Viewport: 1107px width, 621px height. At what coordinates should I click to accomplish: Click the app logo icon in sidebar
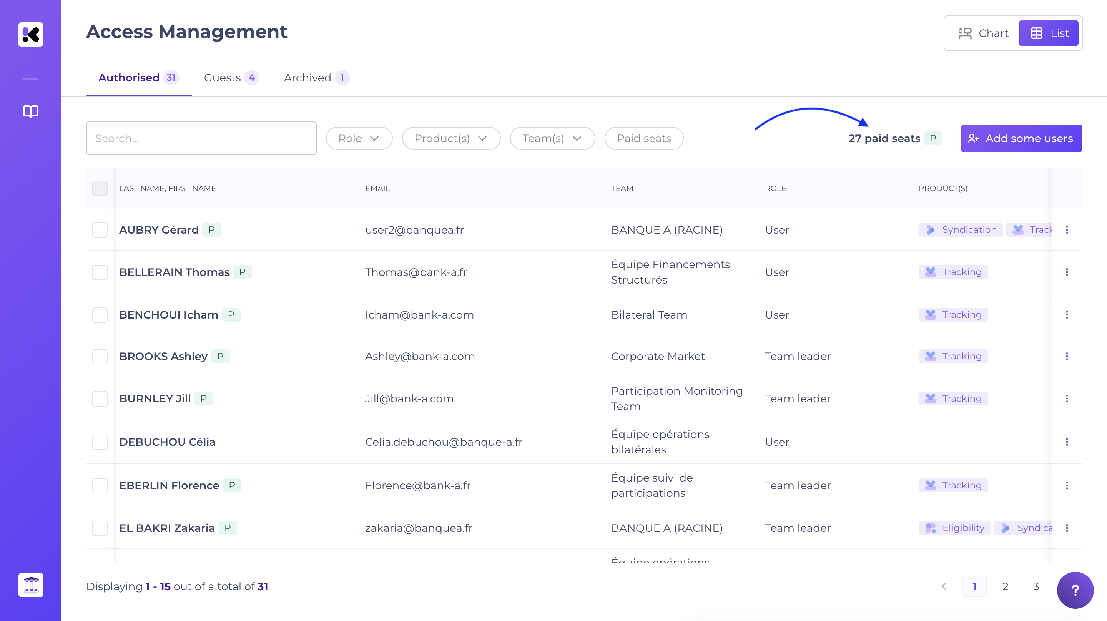(30, 34)
